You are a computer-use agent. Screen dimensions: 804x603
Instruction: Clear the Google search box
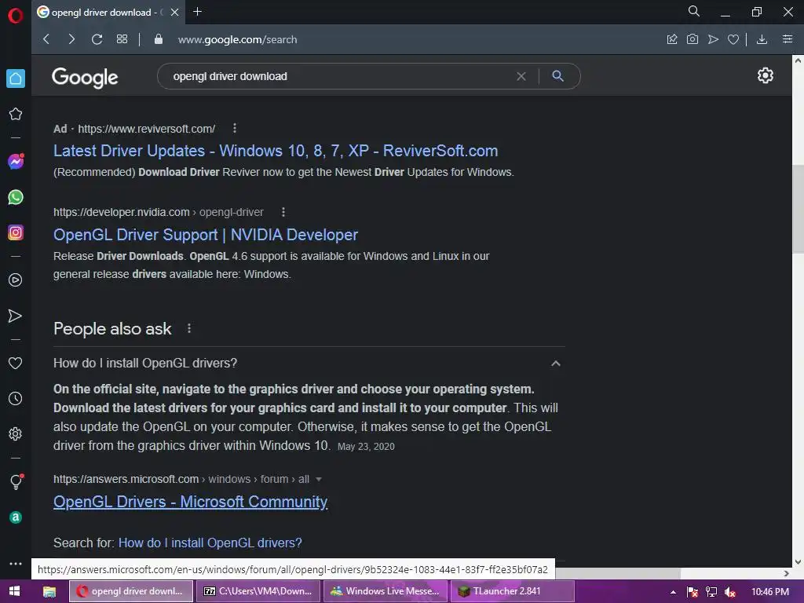(521, 76)
